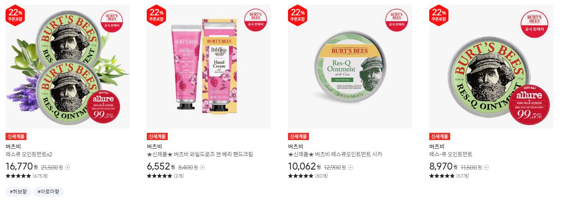
Task: Click the 신세계몰 tag on the last product
Action: (439, 137)
